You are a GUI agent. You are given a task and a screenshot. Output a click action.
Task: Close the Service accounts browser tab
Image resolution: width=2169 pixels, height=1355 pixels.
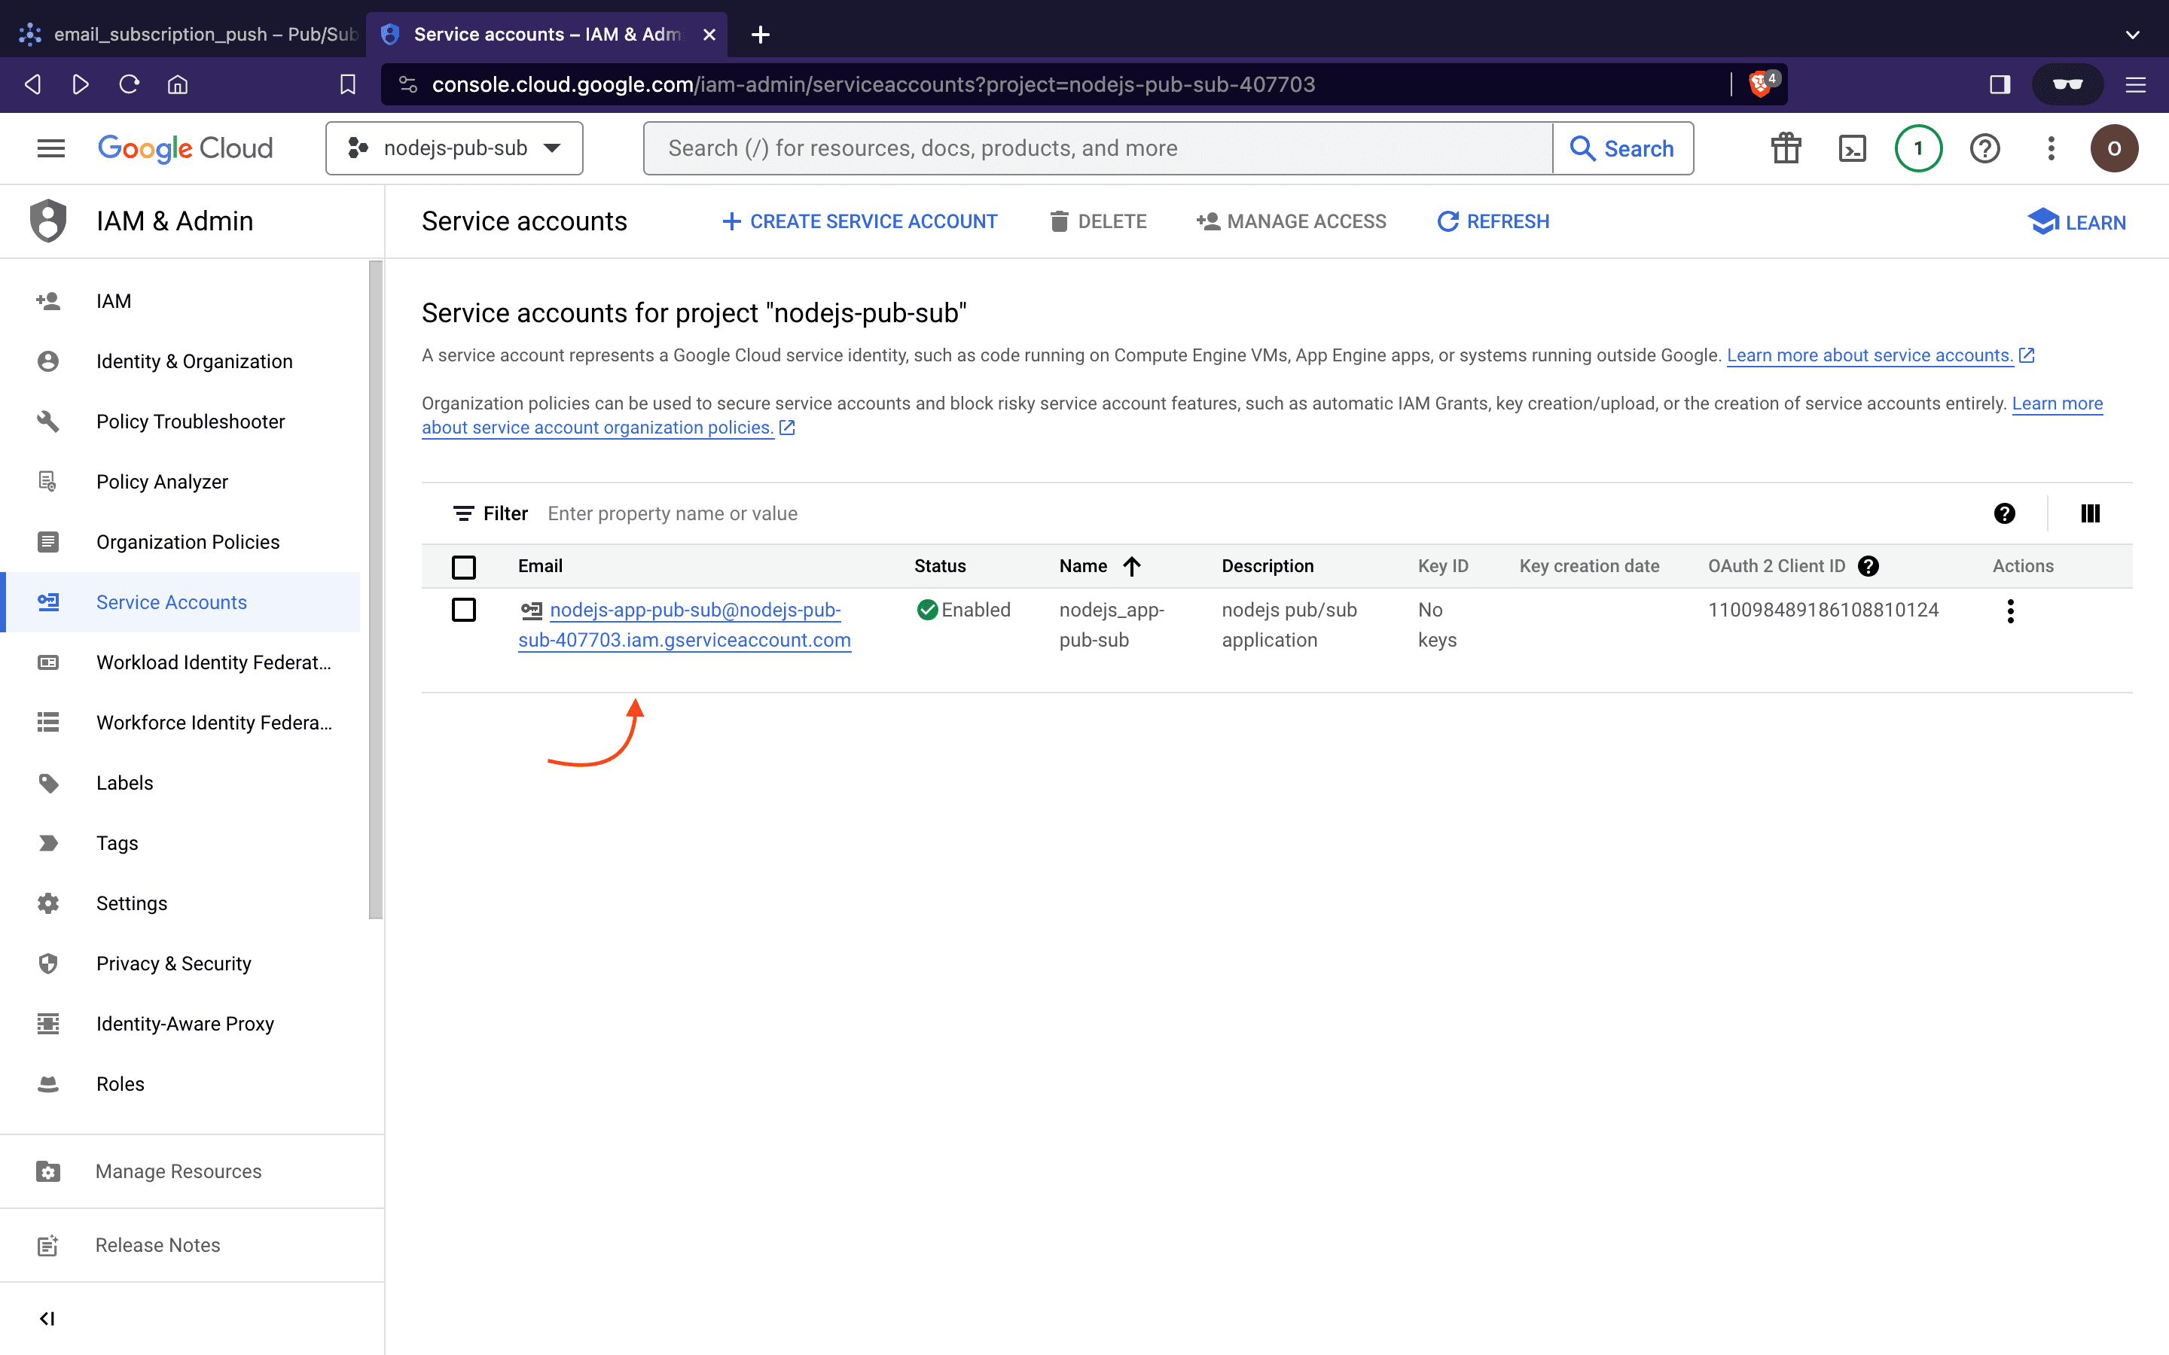[x=709, y=34]
